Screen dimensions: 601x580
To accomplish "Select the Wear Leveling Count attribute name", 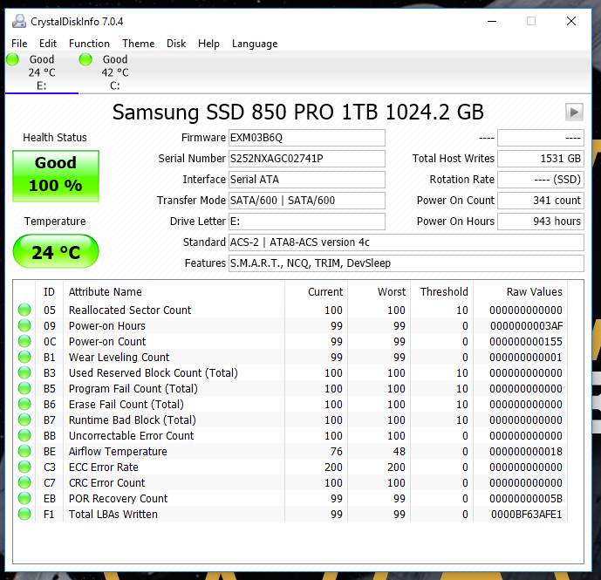I will pyautogui.click(x=119, y=357).
